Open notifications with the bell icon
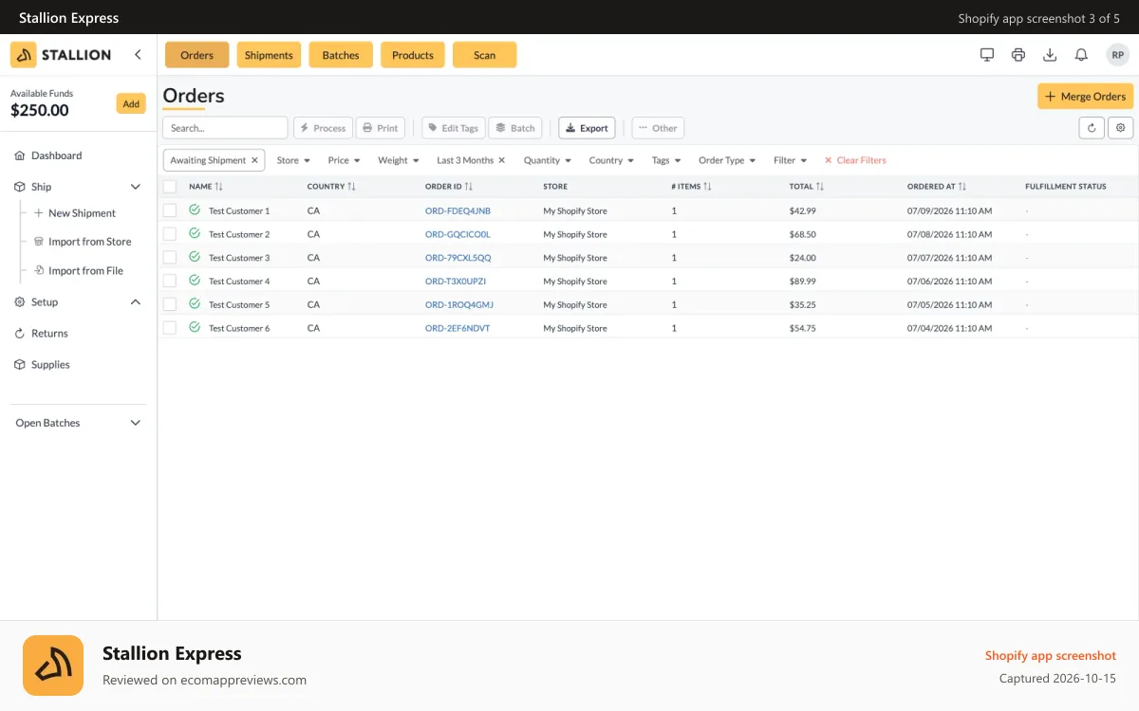This screenshot has width=1139, height=711. [x=1081, y=55]
